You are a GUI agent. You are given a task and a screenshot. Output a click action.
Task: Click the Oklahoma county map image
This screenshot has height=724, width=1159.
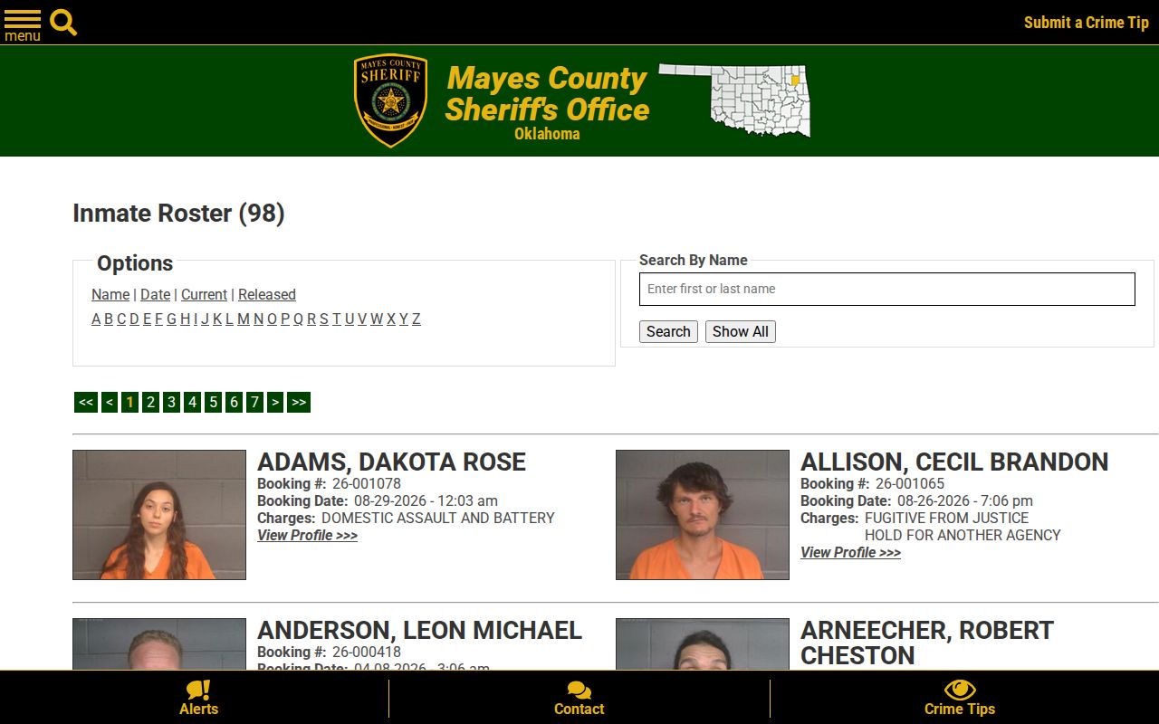tap(734, 100)
